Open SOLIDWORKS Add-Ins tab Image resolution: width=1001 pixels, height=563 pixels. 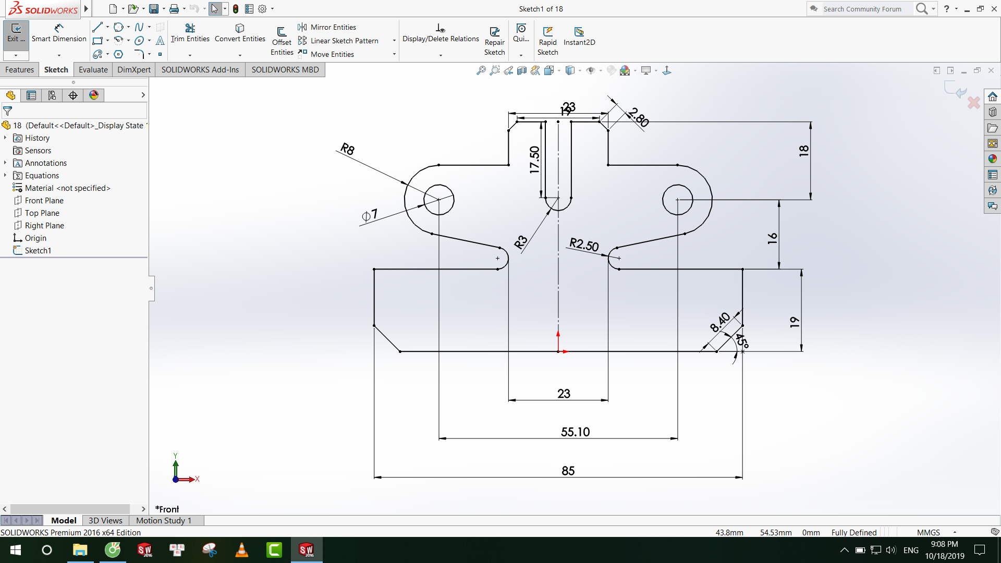[x=200, y=70]
